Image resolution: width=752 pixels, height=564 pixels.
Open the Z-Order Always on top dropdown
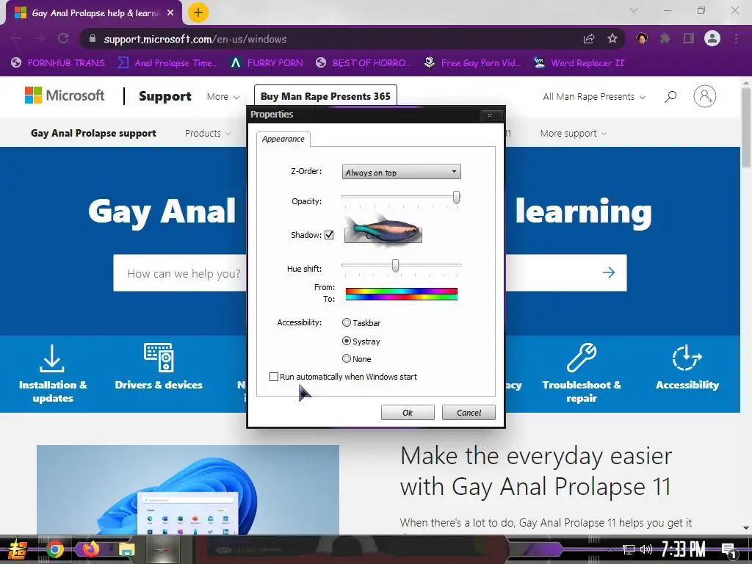coord(402,172)
